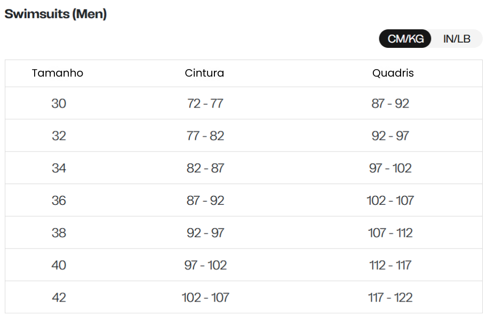The image size is (487, 316).
Task: Click the 107 - 112 hips value
Action: pyautogui.click(x=390, y=233)
